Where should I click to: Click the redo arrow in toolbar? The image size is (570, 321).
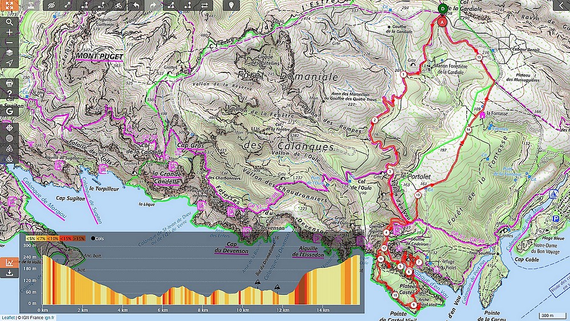click(152, 6)
